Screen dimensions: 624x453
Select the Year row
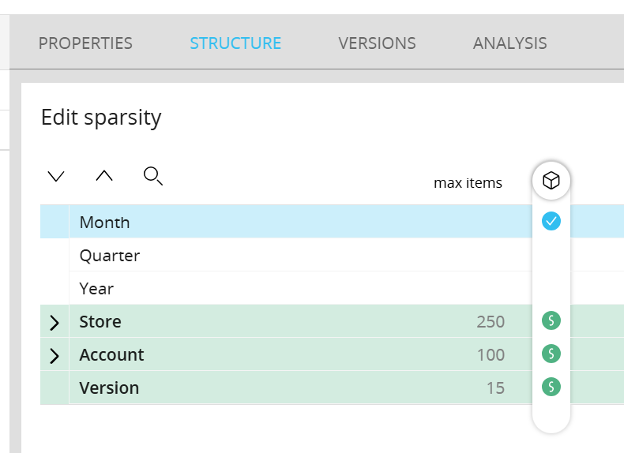tap(332, 288)
